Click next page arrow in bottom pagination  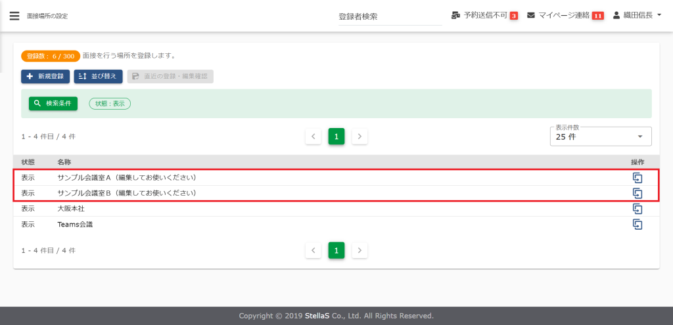click(360, 250)
